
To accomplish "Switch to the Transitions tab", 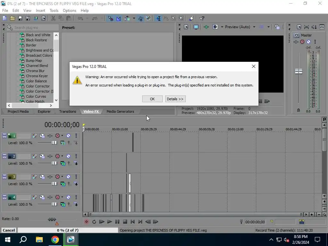I will [68, 111].
